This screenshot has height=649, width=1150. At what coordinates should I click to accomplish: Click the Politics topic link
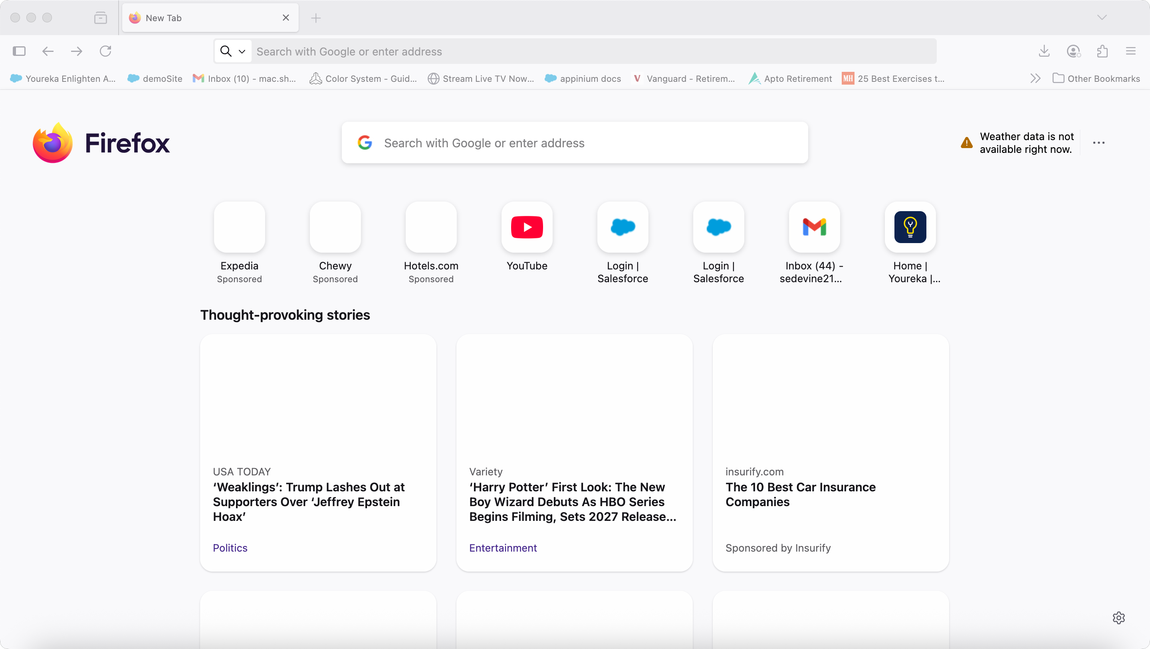230,548
